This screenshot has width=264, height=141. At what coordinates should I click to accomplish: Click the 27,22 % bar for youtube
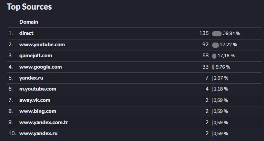[215, 45]
